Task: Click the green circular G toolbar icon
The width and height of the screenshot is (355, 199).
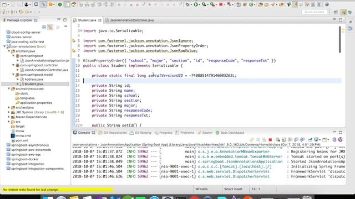Action: (251, 4)
